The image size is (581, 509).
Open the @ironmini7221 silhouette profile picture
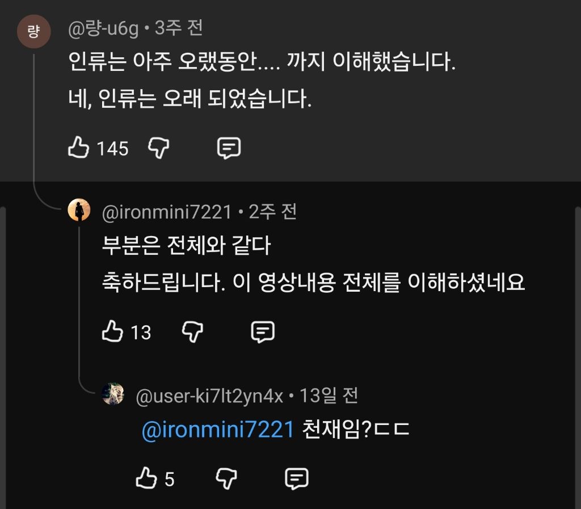(x=79, y=211)
